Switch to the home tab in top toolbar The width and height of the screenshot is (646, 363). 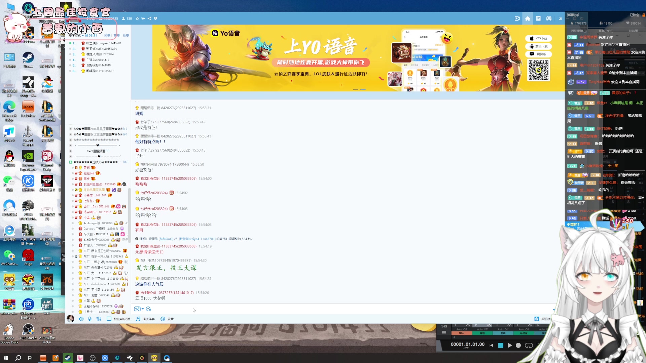pos(528,18)
